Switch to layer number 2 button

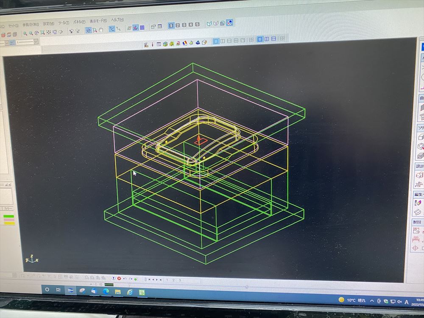coord(177,25)
